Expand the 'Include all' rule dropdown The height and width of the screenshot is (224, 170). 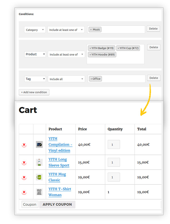coord(66,79)
